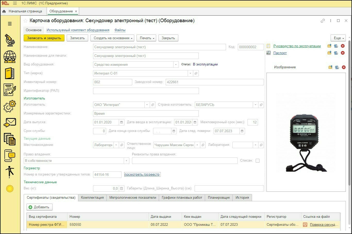Open calendar for Дата выпуска field
The width and height of the screenshot is (352, 234).
point(122,122)
